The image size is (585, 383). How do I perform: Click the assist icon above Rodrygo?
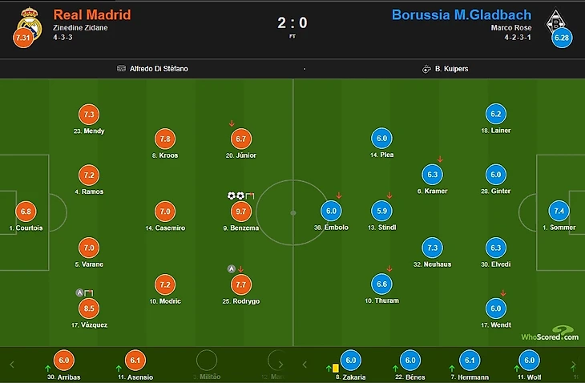pos(232,269)
